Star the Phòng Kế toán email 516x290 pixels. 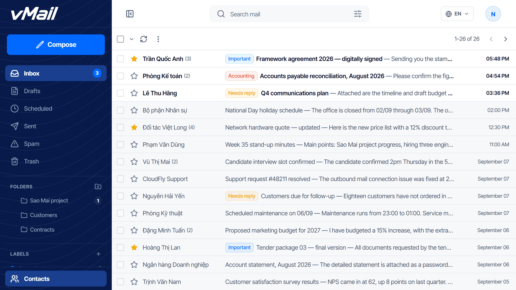tap(134, 76)
